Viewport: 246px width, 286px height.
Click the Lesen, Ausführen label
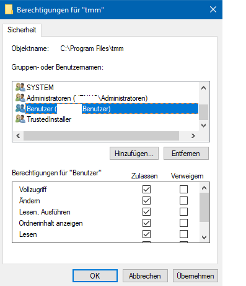tap(45, 212)
